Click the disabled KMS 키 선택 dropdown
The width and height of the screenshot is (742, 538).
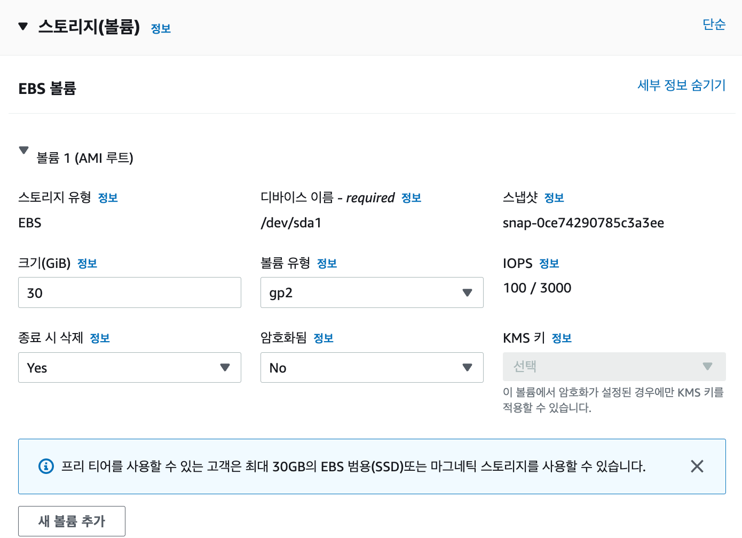click(614, 367)
